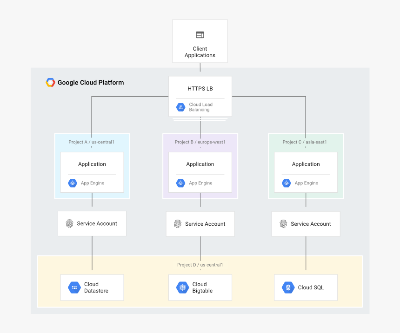Click the Cloud Datastore icon
The image size is (400, 333).
tap(74, 287)
